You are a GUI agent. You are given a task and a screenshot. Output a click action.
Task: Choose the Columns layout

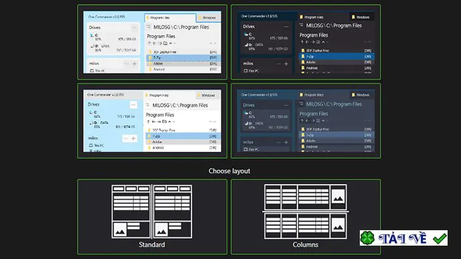(306, 217)
